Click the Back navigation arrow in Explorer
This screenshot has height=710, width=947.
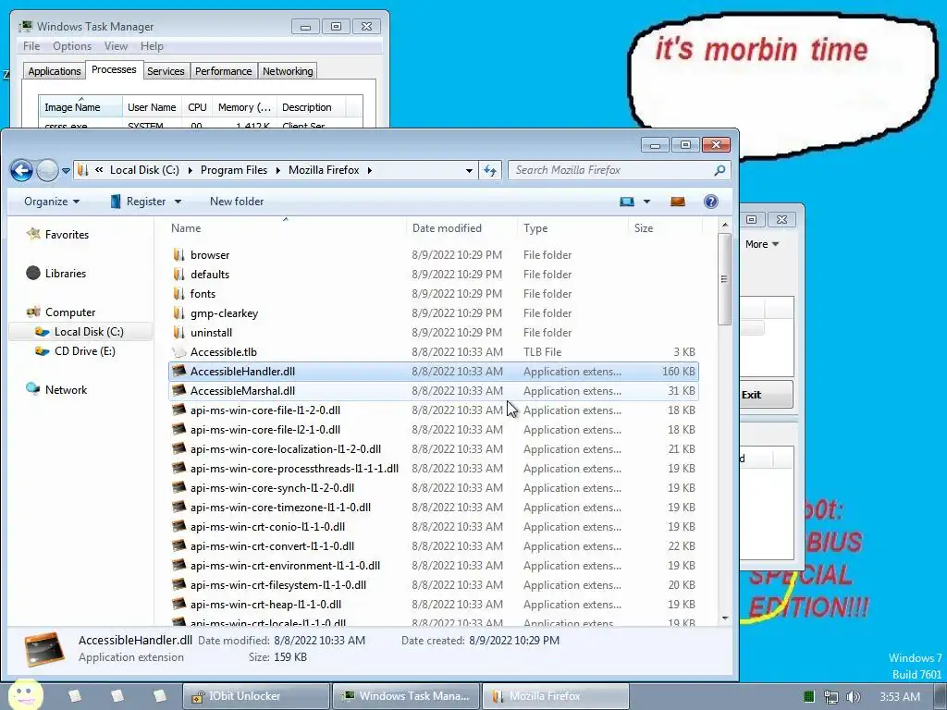coord(22,170)
